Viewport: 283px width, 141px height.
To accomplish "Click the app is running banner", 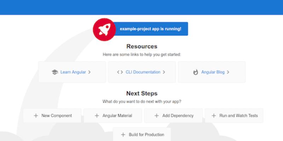I will pyautogui.click(x=151, y=29).
